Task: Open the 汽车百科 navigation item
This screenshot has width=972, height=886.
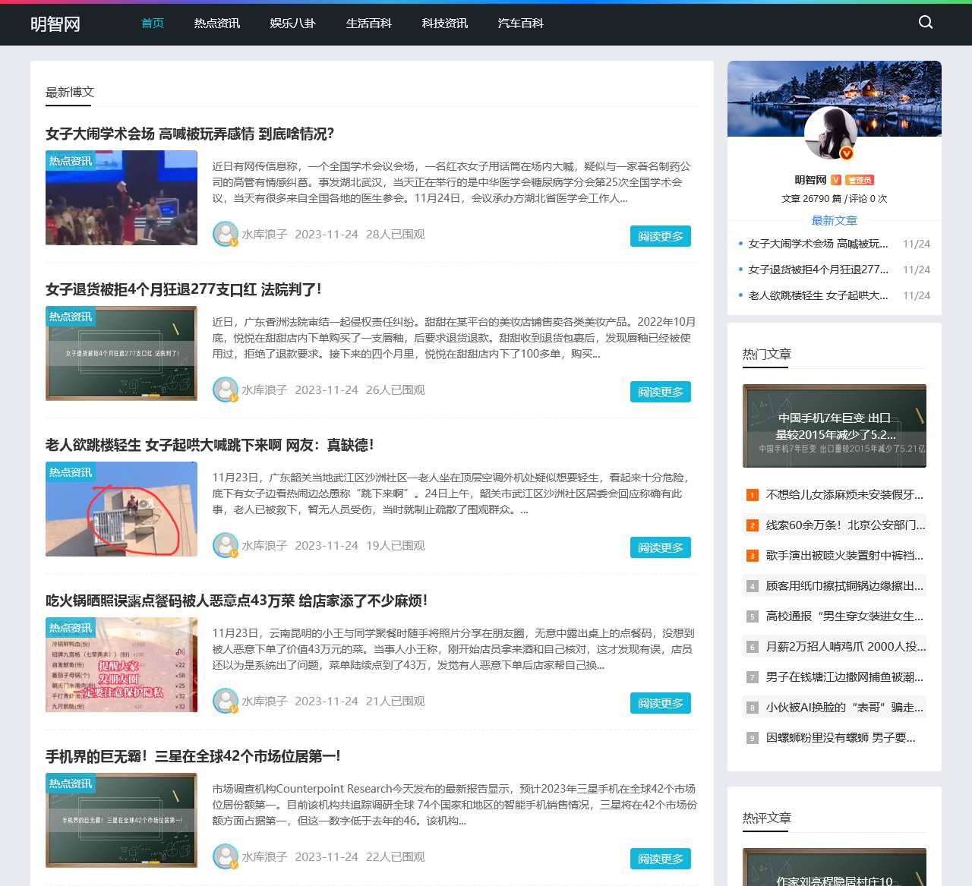Action: [x=521, y=24]
